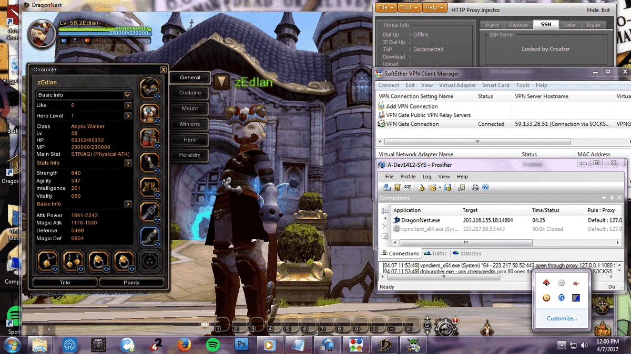
Task: Expand the Like row arrow
Action: coord(128,105)
